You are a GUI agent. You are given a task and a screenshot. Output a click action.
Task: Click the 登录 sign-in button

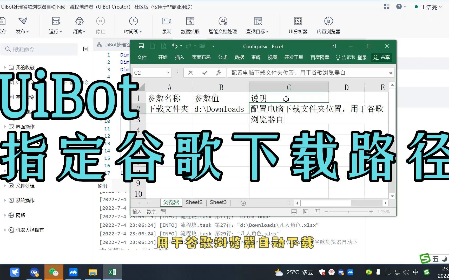pyautogui.click(x=362, y=57)
